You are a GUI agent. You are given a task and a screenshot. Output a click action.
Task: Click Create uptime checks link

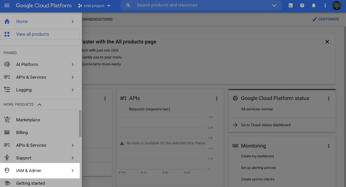click(x=258, y=179)
